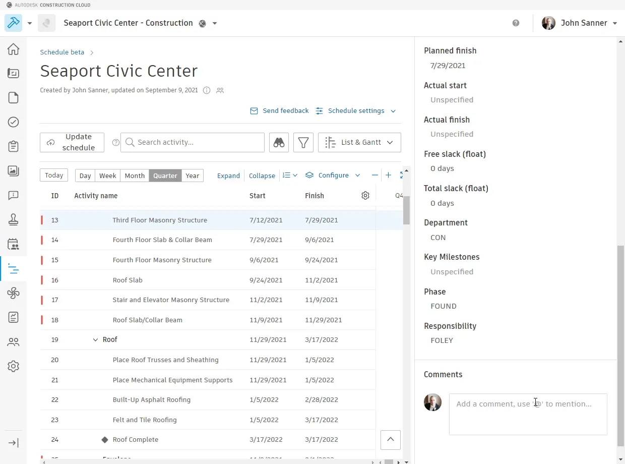
Task: Zoom in the Gantt with plus icon
Action: click(x=388, y=175)
